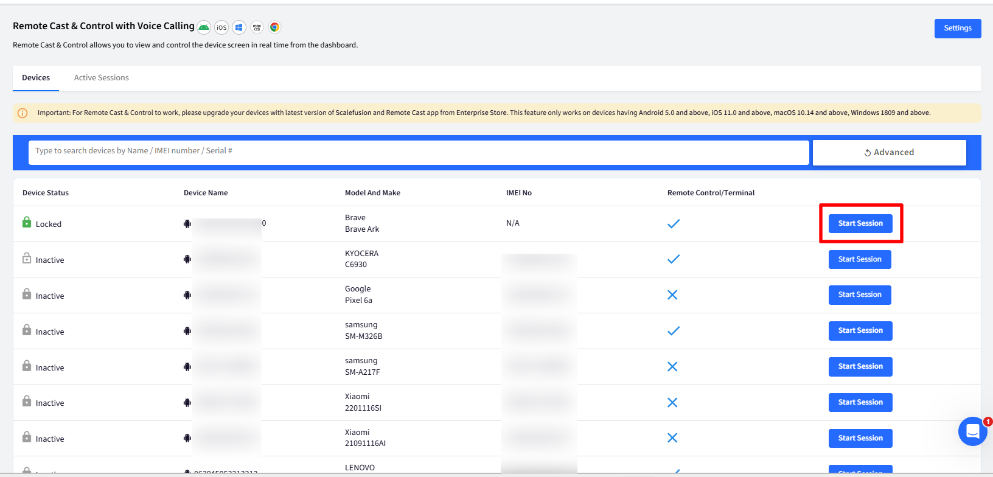Start Session for the KYOCERA C6930 device
Viewport: 993px width, 477px height.
coord(860,259)
